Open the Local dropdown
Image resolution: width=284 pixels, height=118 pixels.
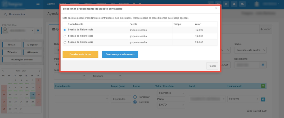[207, 99]
